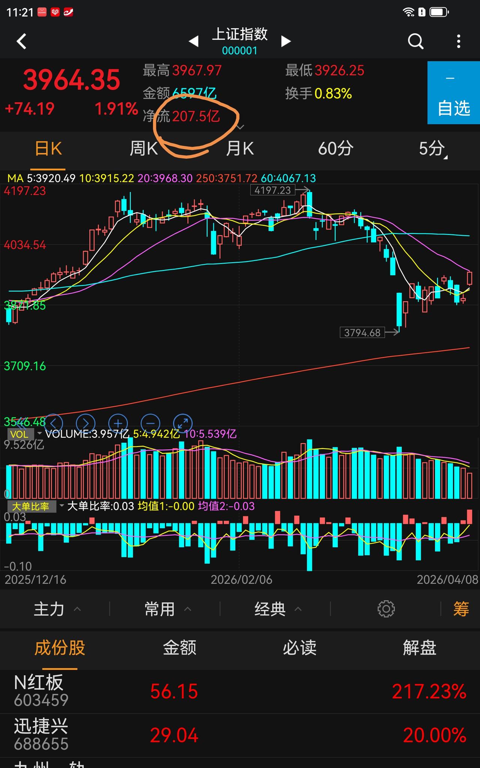
Task: Open indicator settings gear icon
Action: tap(386, 609)
